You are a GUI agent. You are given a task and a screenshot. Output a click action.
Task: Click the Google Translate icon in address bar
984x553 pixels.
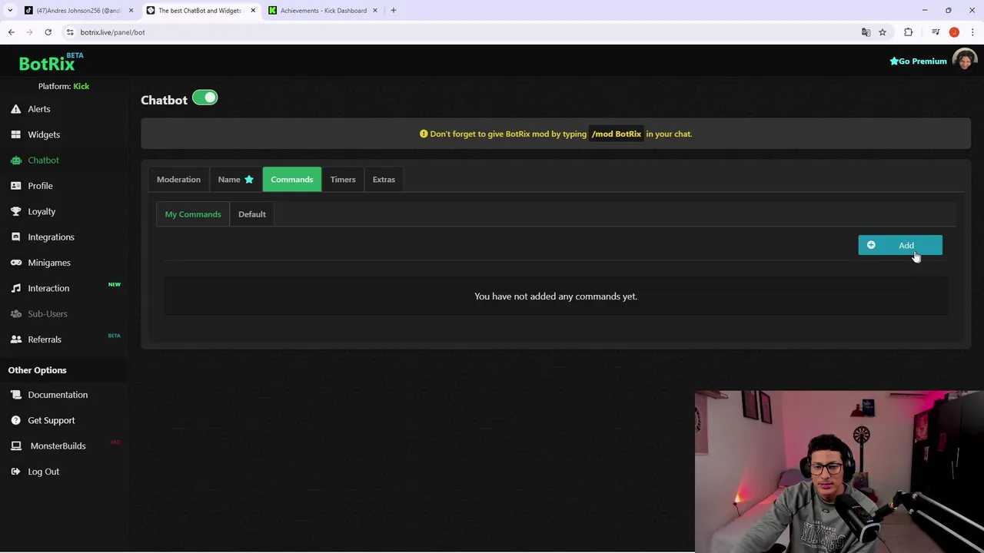coord(866,32)
